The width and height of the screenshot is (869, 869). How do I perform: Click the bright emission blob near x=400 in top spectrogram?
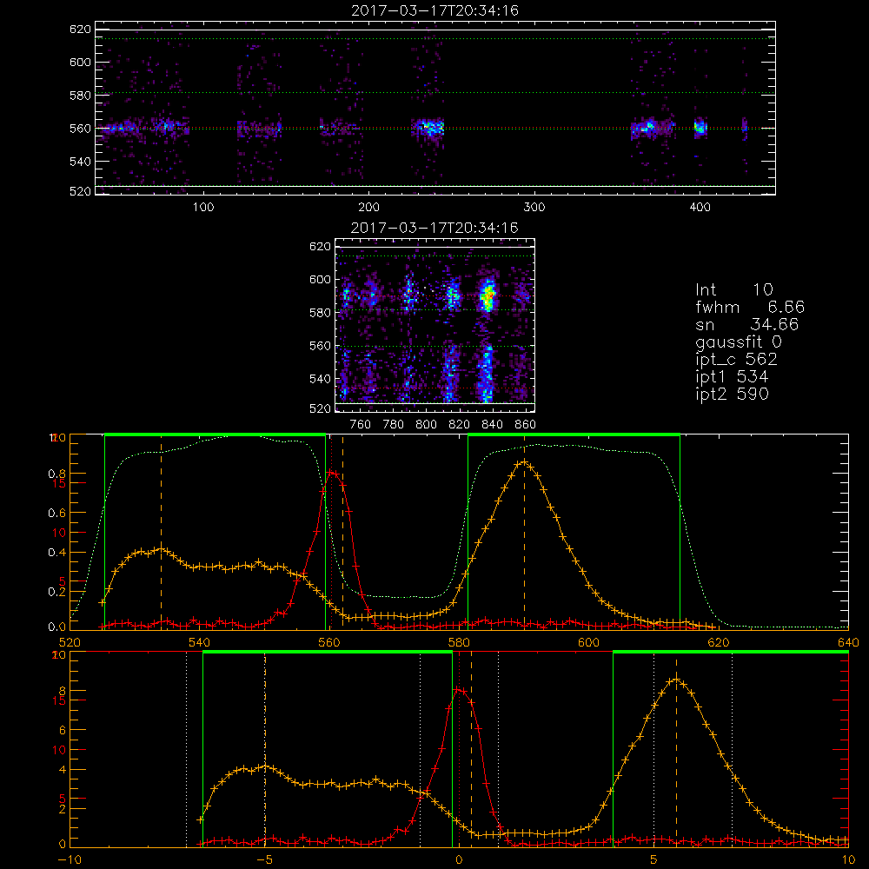pyautogui.click(x=700, y=128)
